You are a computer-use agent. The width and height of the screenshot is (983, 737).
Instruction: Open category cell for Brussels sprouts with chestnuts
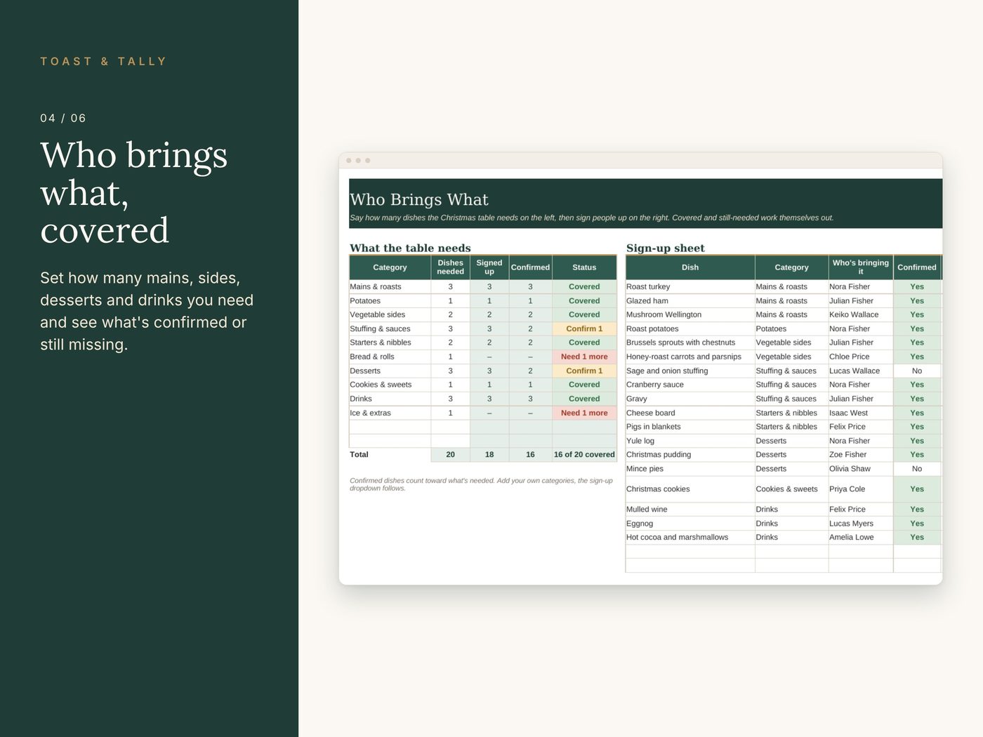tap(791, 343)
